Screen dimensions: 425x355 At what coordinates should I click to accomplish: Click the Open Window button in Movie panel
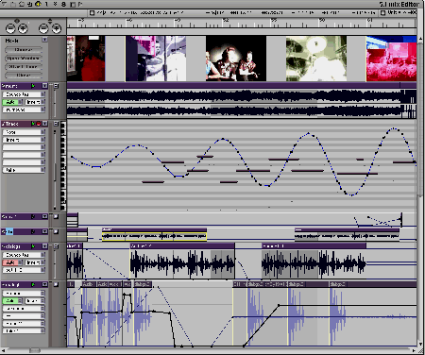(x=24, y=59)
